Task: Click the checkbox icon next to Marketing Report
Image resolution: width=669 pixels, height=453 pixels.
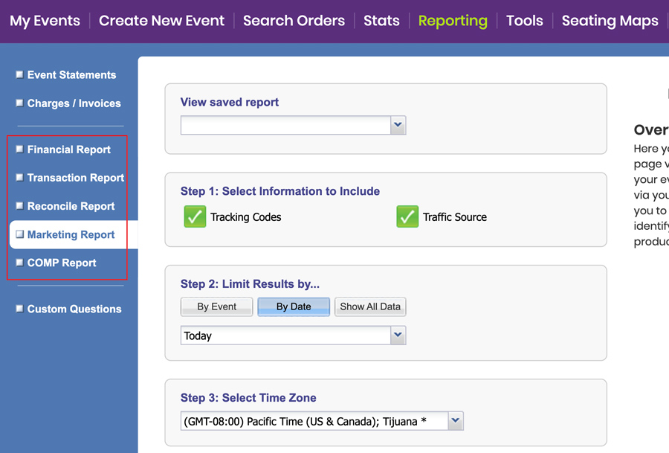Action: [19, 234]
